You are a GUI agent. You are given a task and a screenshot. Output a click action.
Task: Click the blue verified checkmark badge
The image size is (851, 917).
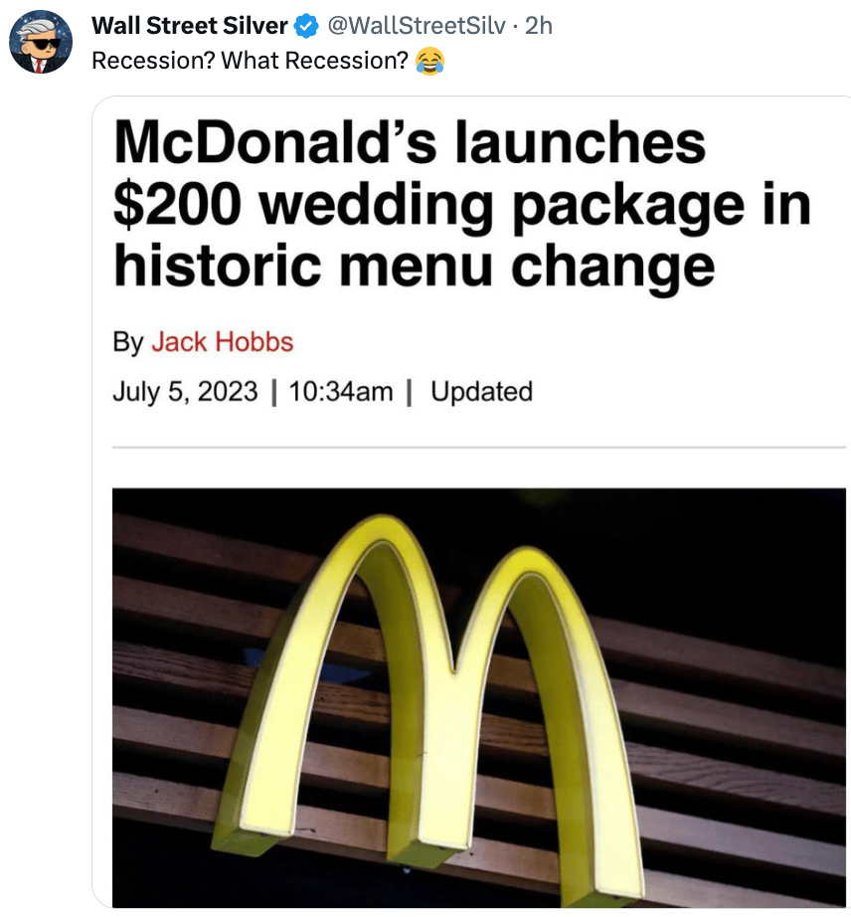click(306, 26)
